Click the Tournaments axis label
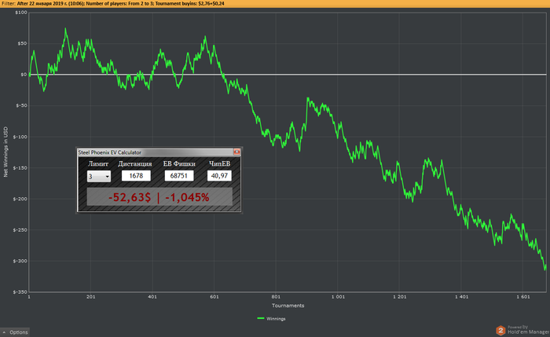The image size is (550, 337). 288,306
